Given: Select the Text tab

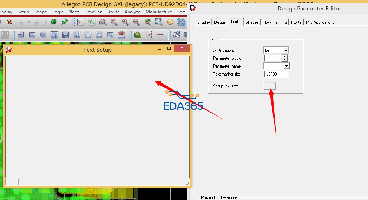Looking at the screenshot, I should pyautogui.click(x=234, y=22).
